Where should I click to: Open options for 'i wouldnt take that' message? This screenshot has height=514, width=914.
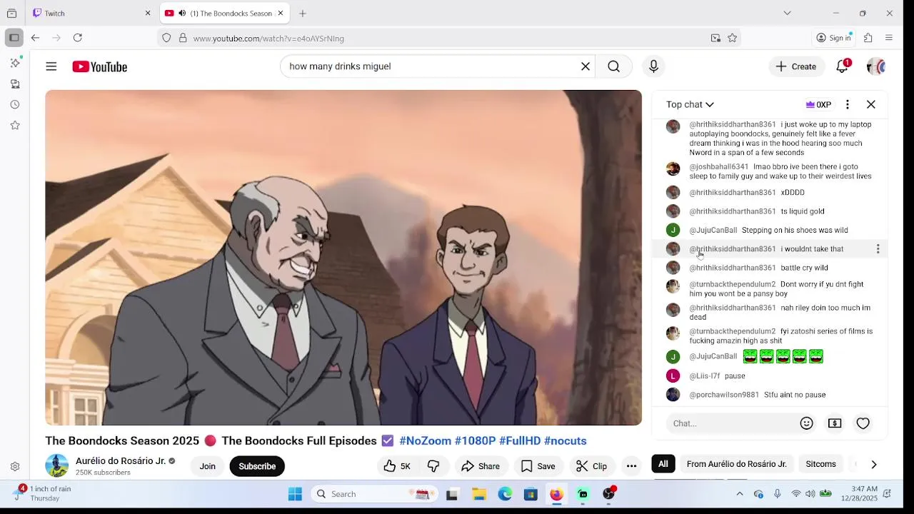point(878,249)
